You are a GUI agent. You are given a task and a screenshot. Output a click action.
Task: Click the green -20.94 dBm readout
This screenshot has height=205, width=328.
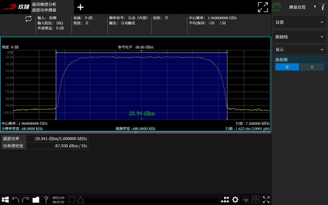coord(141,114)
